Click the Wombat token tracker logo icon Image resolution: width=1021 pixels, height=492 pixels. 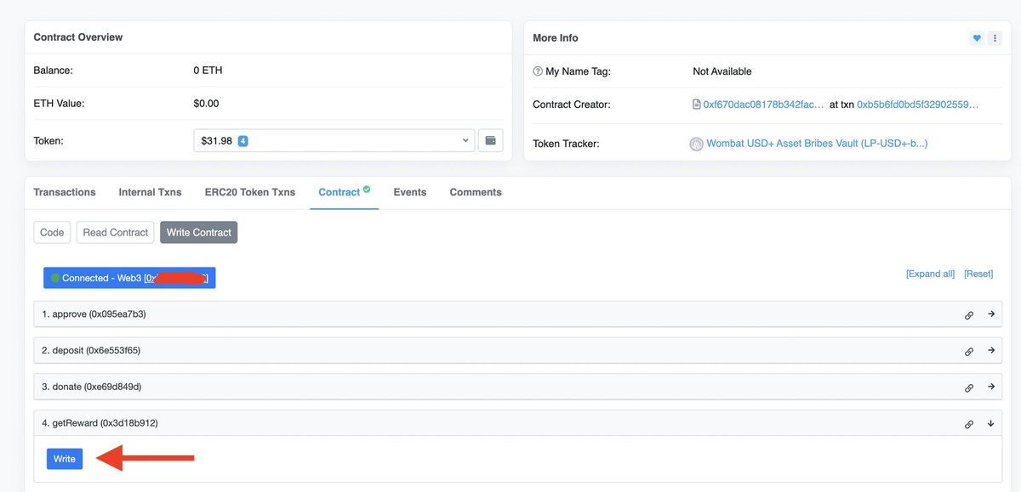coord(696,144)
